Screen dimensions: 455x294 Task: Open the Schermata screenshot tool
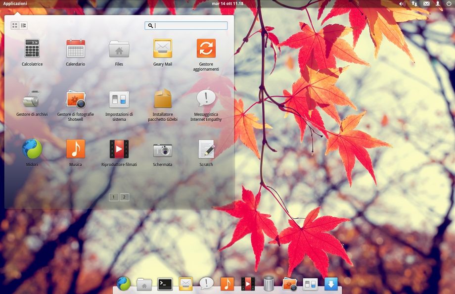coord(162,149)
